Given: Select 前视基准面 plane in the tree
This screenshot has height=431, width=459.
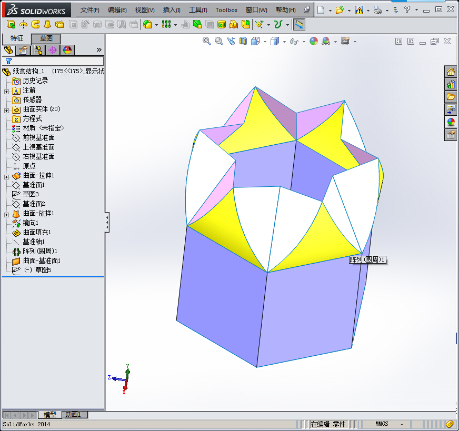Looking at the screenshot, I should click(x=38, y=138).
